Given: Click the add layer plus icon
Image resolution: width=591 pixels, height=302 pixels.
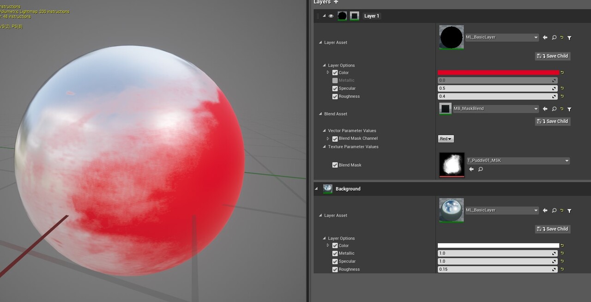Looking at the screenshot, I should [x=335, y=2].
